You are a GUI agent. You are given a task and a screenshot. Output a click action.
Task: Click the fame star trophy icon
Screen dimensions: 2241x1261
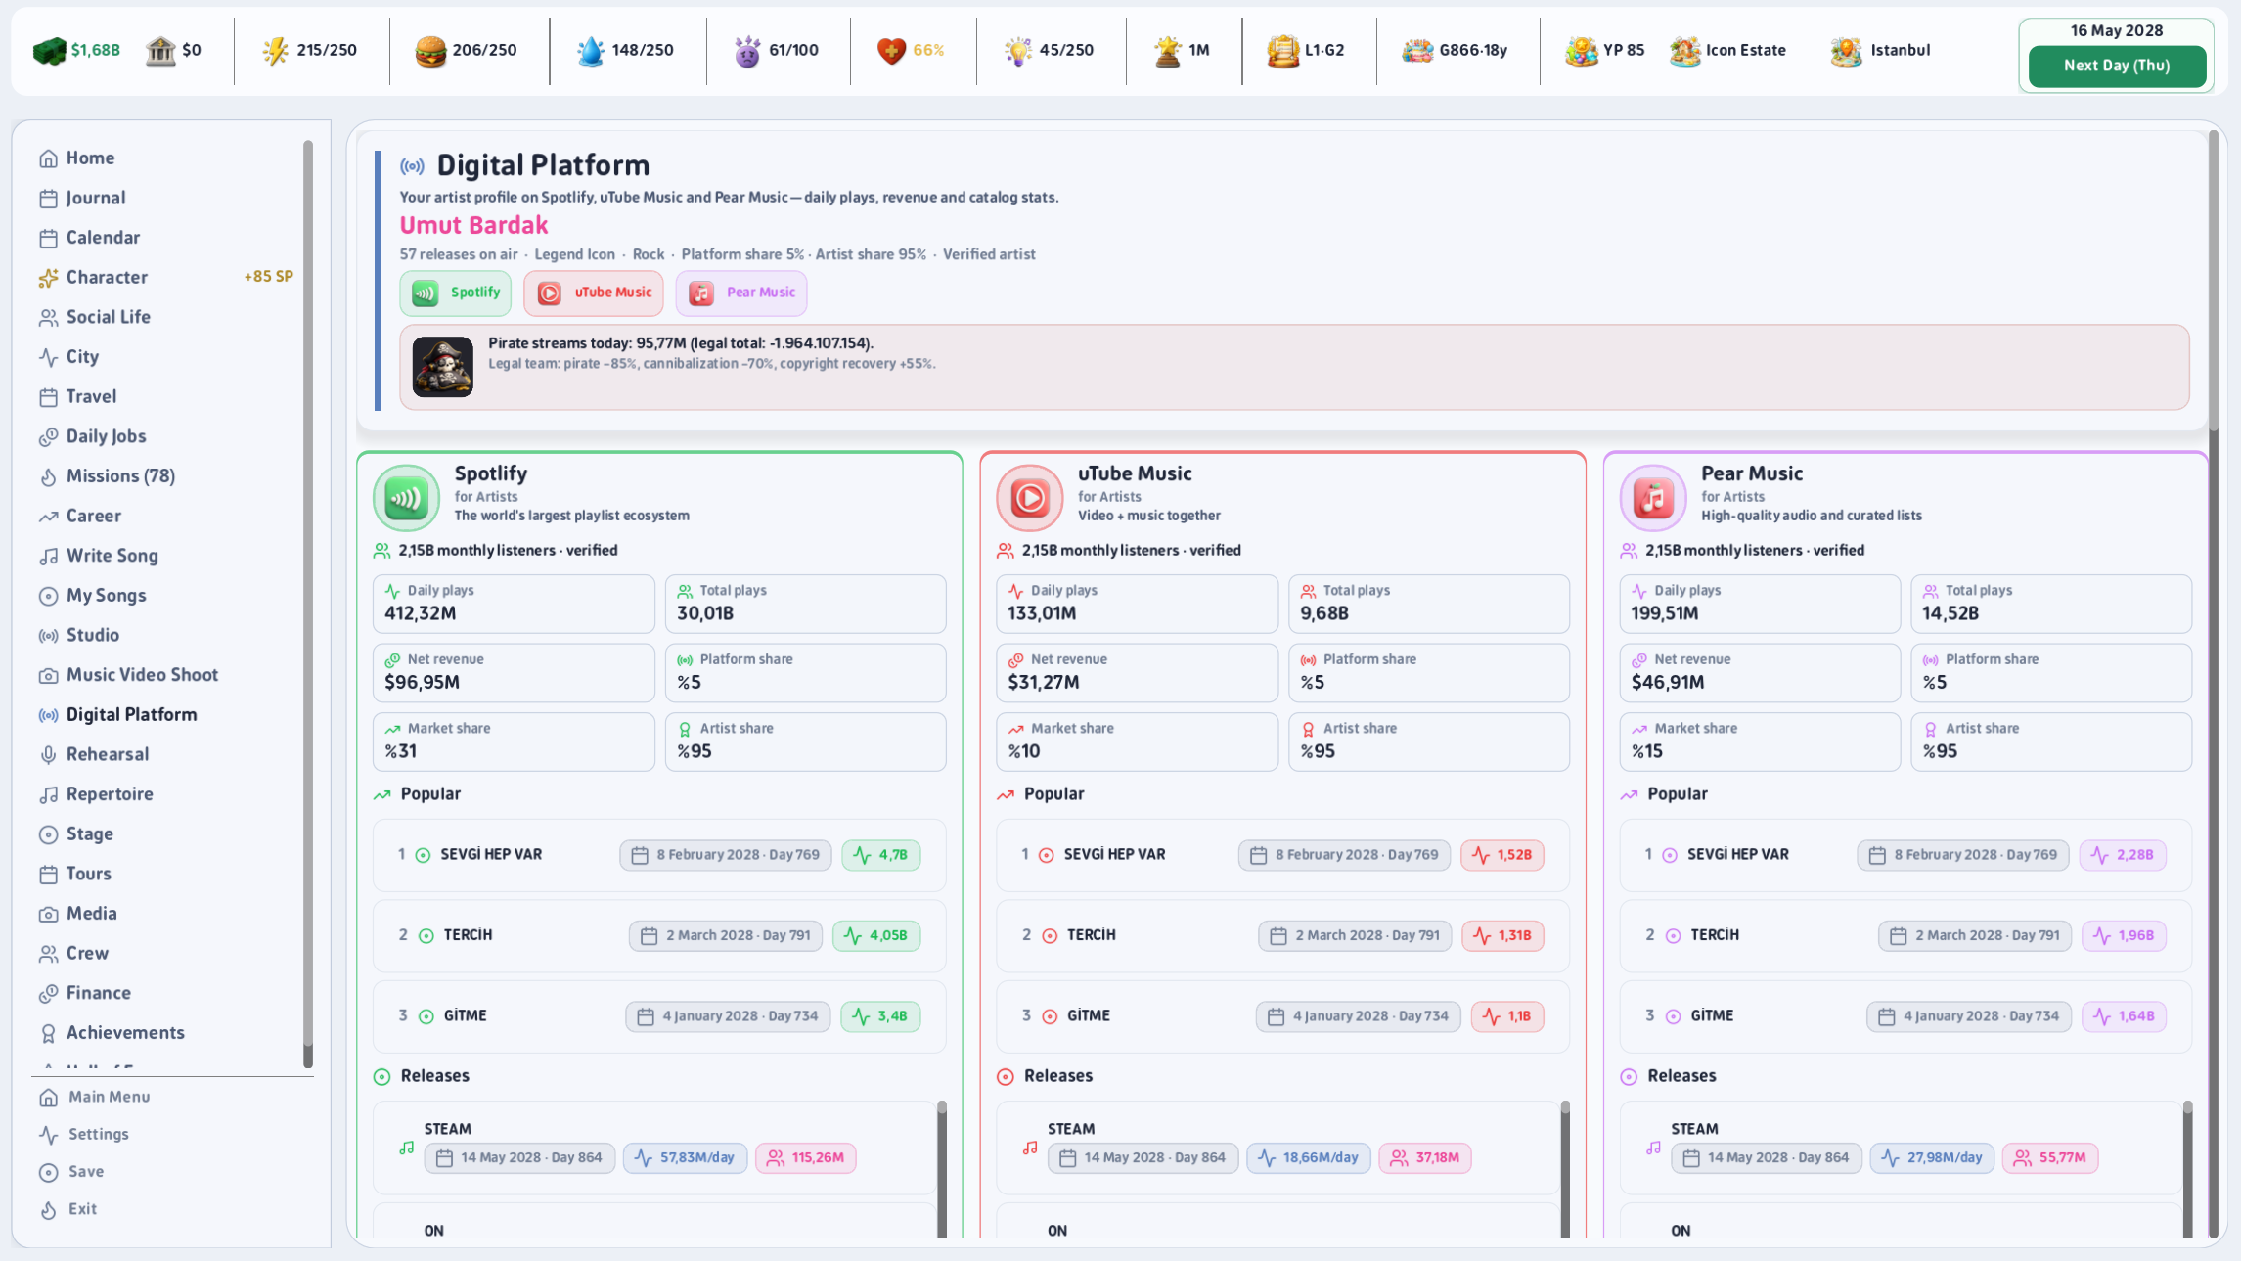click(1168, 51)
